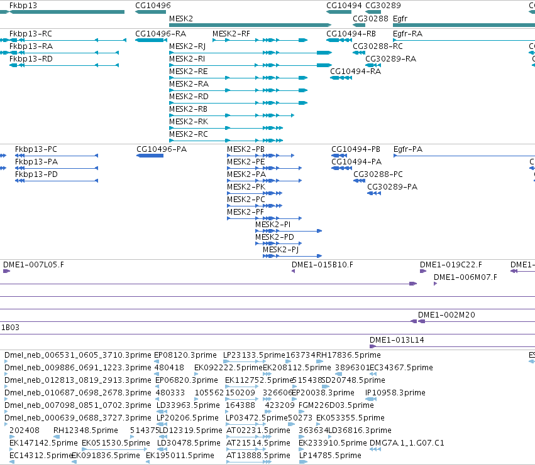Image resolution: width=535 pixels, height=465 pixels.
Task: Select the Egfr gene label
Action: 400,18
